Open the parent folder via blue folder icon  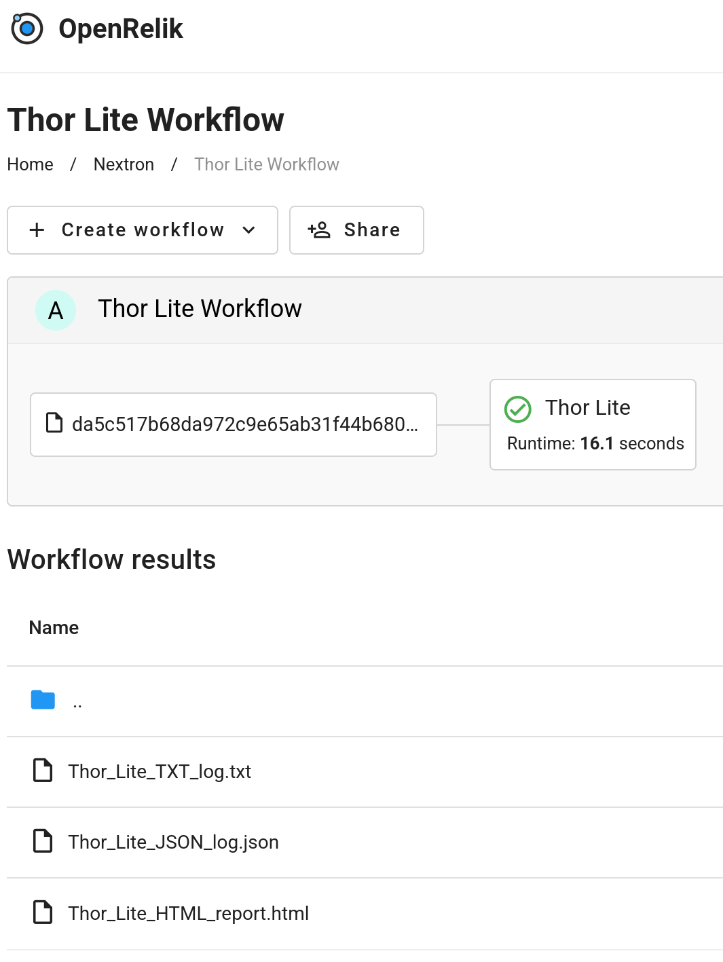[42, 699]
